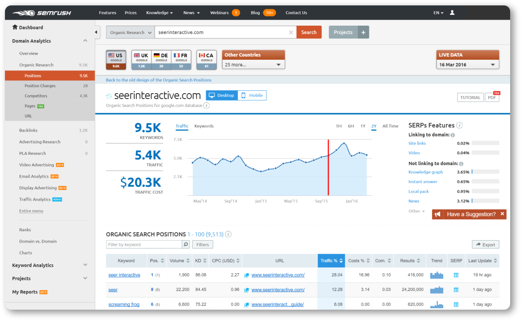View SERP snapshot for seer interactive
521x320 pixels.
pos(456,275)
